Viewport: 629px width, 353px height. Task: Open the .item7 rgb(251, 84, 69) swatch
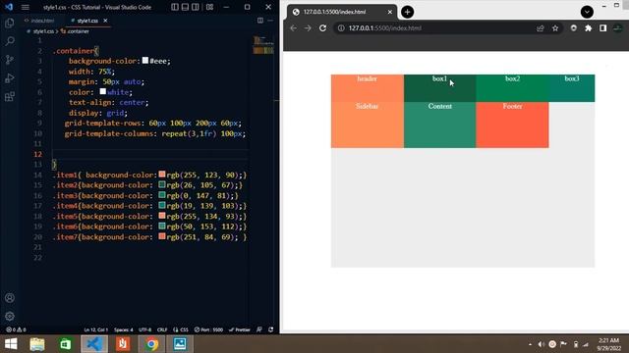pos(162,237)
